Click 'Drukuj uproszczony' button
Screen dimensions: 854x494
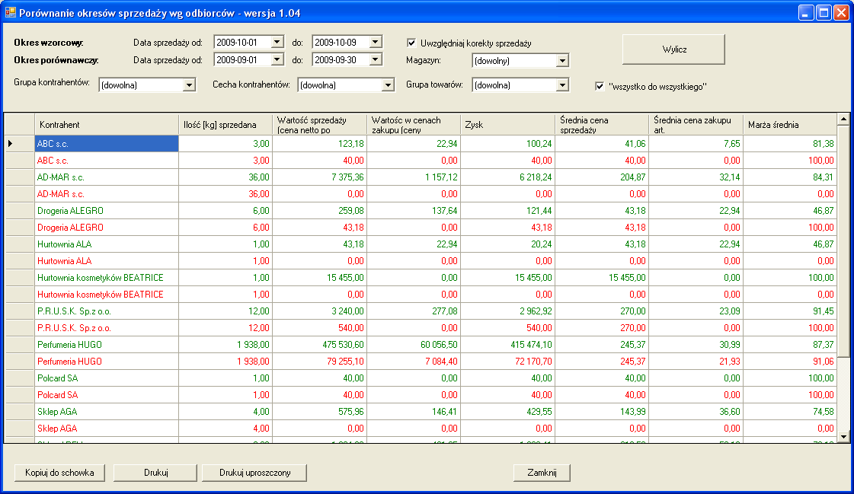(x=254, y=473)
